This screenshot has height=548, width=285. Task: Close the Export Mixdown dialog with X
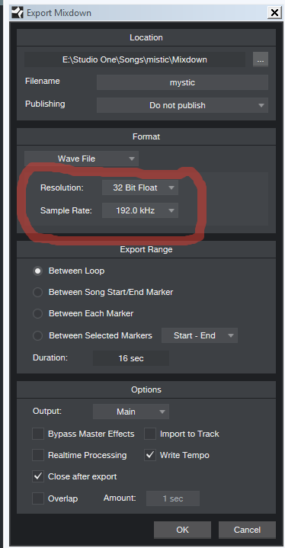(275, 13)
